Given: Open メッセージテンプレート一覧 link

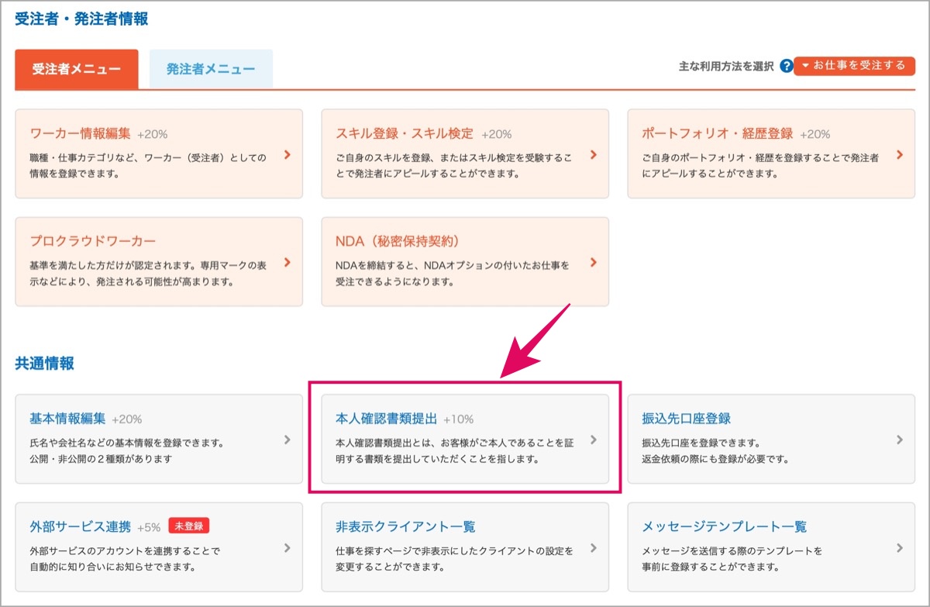Looking at the screenshot, I should click(x=724, y=526).
